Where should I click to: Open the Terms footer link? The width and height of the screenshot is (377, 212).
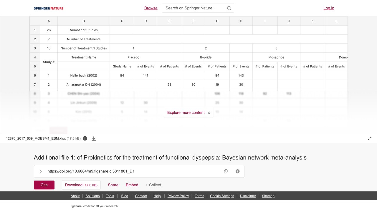point(199,196)
